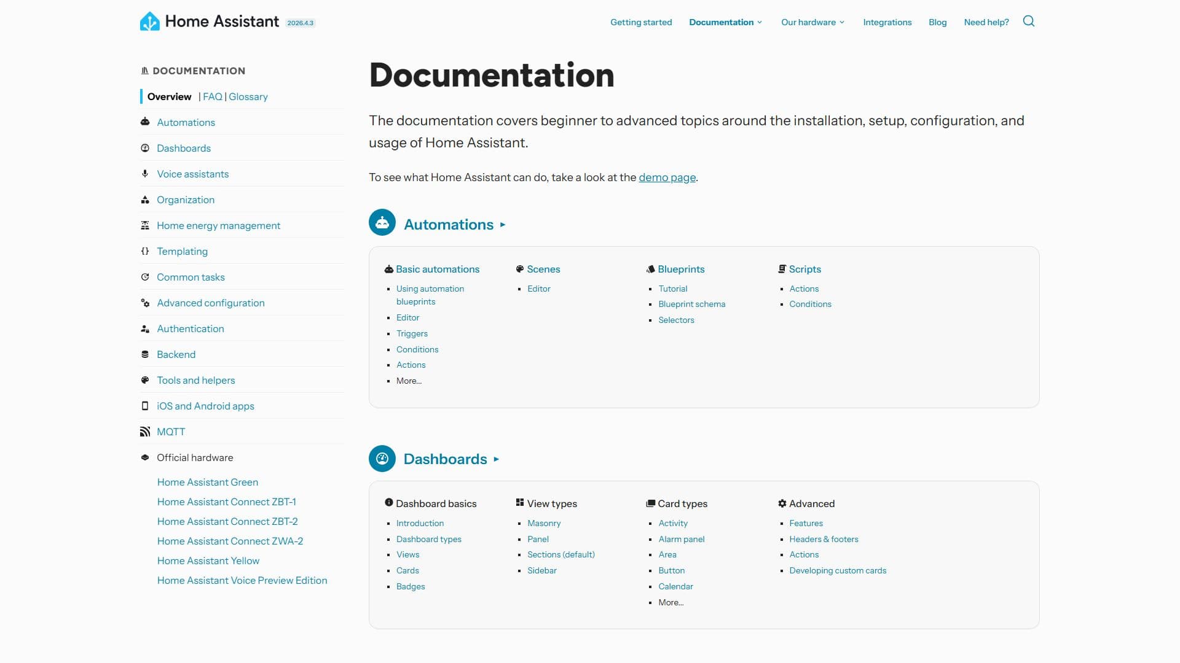
Task: Click the Voice assistants microphone icon
Action: coord(145,174)
